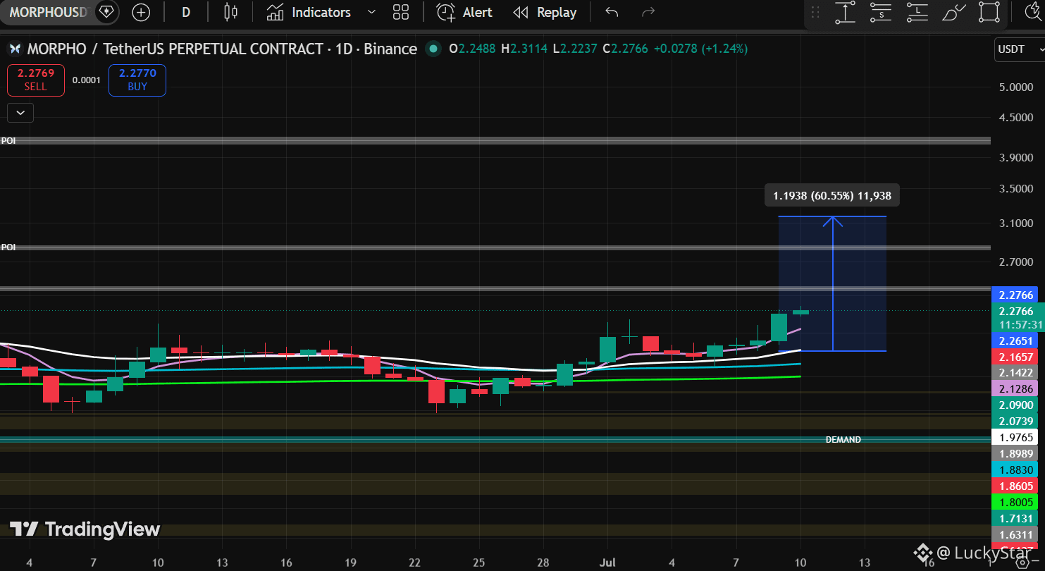Image resolution: width=1045 pixels, height=571 pixels.
Task: Click the 3.1000 price axis tick
Action: coord(1018,223)
